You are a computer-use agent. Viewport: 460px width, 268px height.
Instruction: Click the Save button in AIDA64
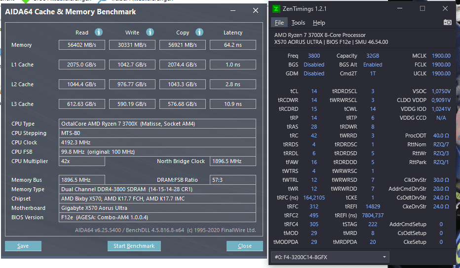[23, 246]
